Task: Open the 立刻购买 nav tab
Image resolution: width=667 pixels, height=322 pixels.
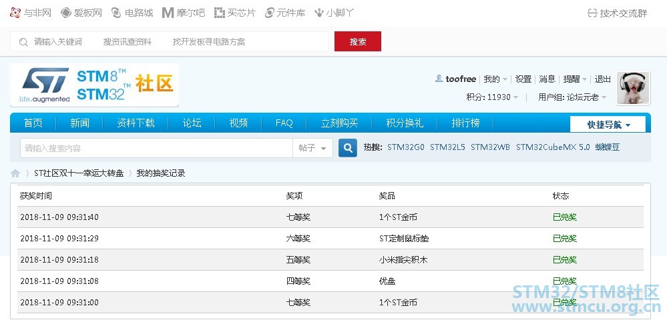Action: click(339, 123)
